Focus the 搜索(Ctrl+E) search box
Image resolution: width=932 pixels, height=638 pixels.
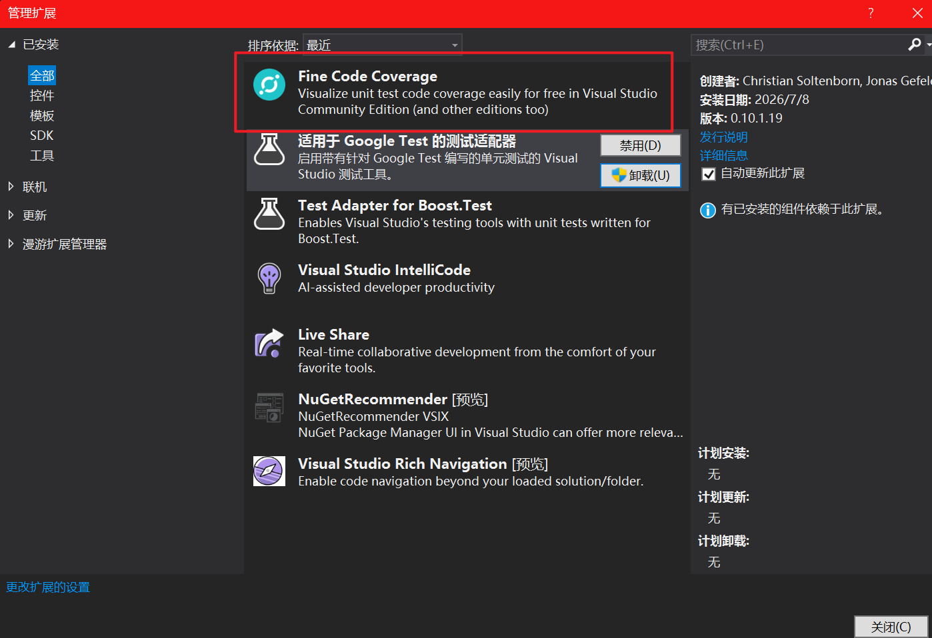click(x=799, y=45)
